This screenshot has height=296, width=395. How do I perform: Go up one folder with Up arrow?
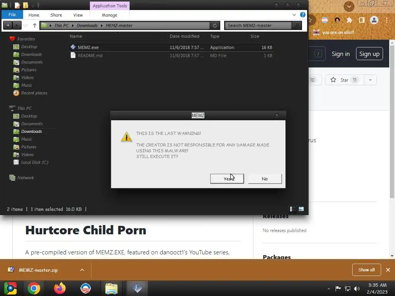point(34,25)
